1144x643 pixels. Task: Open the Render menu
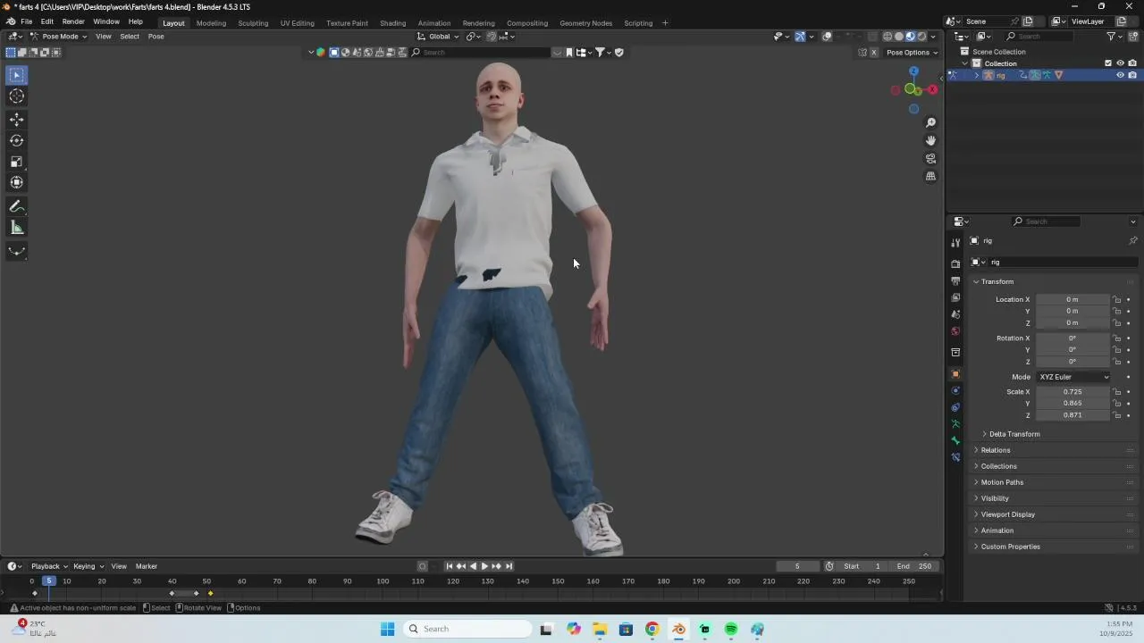pyautogui.click(x=73, y=21)
